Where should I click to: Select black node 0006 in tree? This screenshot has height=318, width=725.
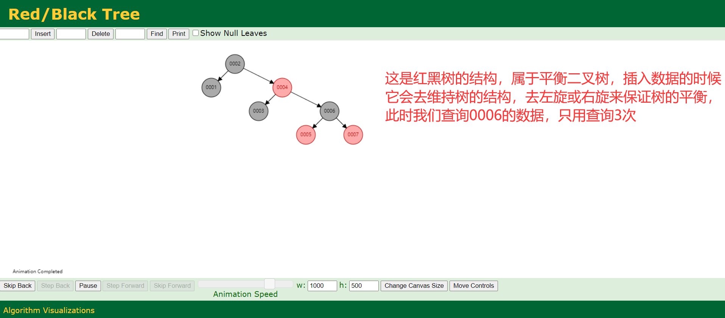coord(329,111)
